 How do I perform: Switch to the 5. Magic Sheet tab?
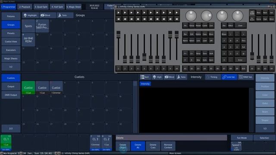pos(74,7)
